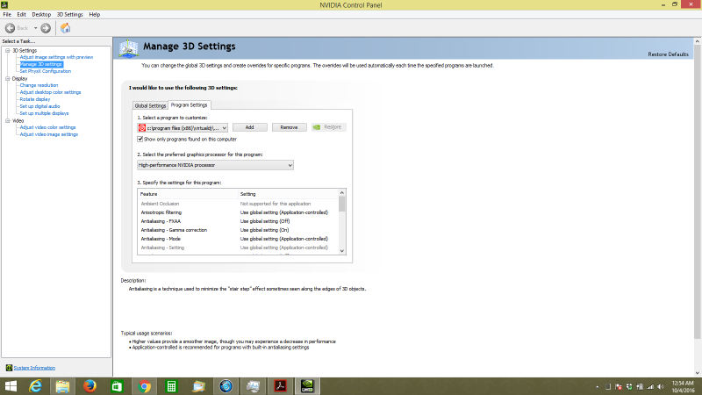Toggle Show only programs found on this computer
Screen dimensions: 702x395
[140, 140]
